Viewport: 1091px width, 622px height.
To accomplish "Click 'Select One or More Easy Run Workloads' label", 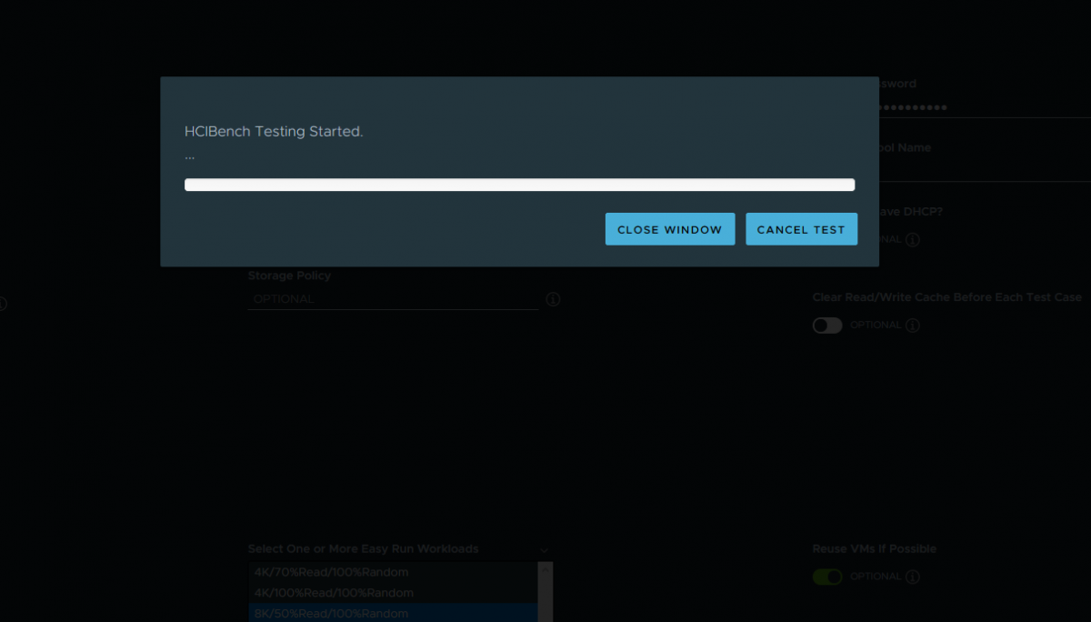I will [363, 549].
